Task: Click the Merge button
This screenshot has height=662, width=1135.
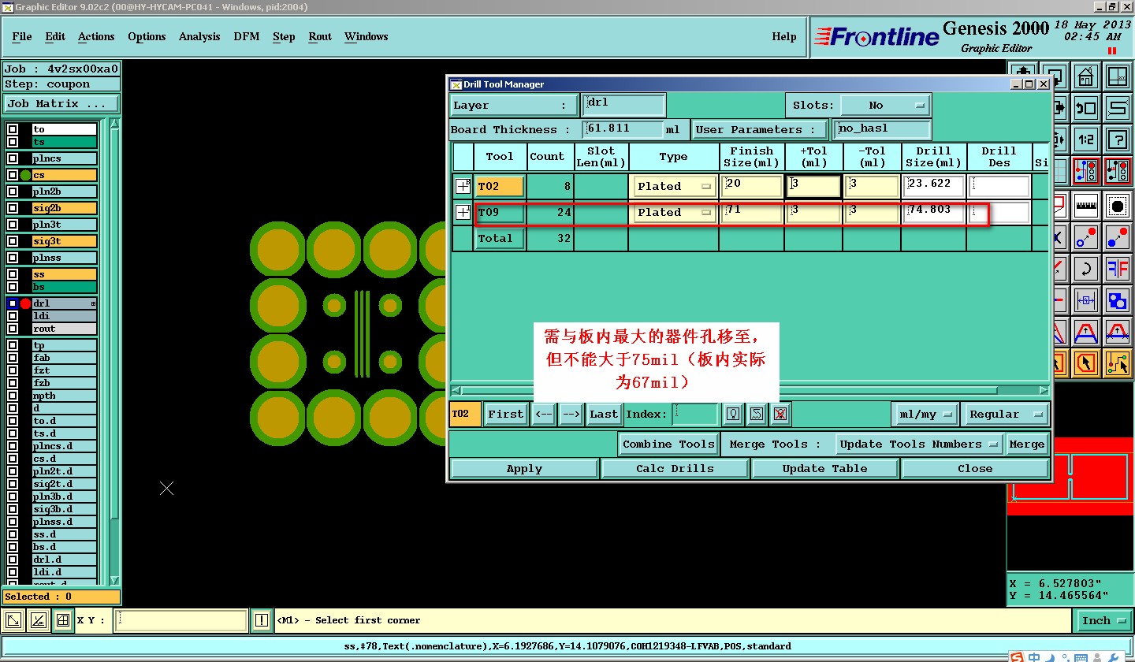Action: click(x=1027, y=444)
